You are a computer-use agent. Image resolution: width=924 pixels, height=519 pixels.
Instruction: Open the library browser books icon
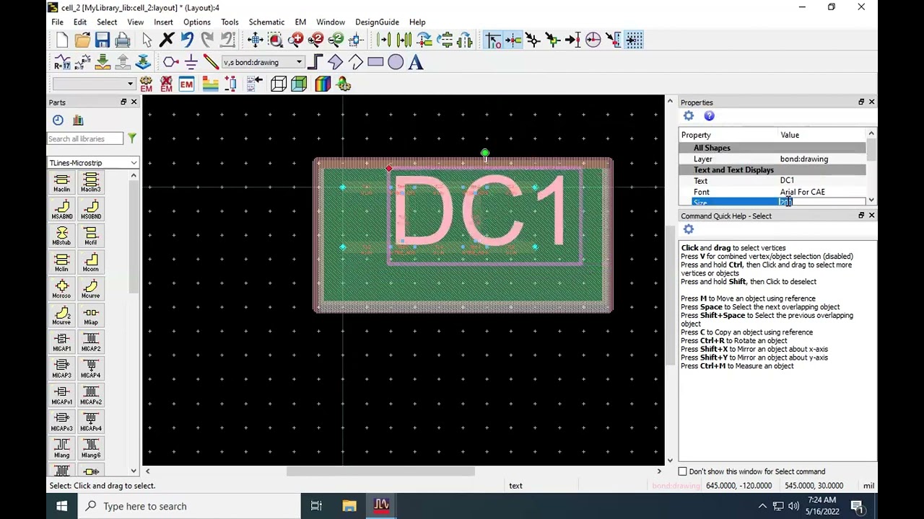click(x=78, y=120)
